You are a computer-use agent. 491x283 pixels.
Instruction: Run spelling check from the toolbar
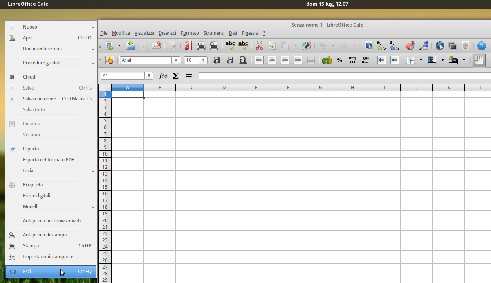coord(230,46)
